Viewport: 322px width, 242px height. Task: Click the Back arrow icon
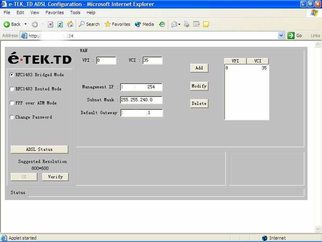click(x=6, y=24)
